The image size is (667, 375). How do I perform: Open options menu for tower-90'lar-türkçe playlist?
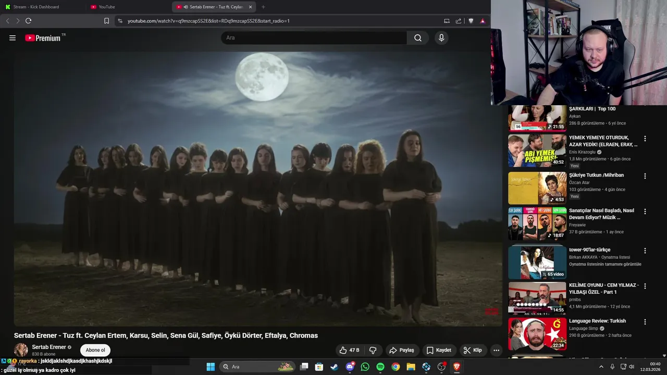pyautogui.click(x=645, y=251)
